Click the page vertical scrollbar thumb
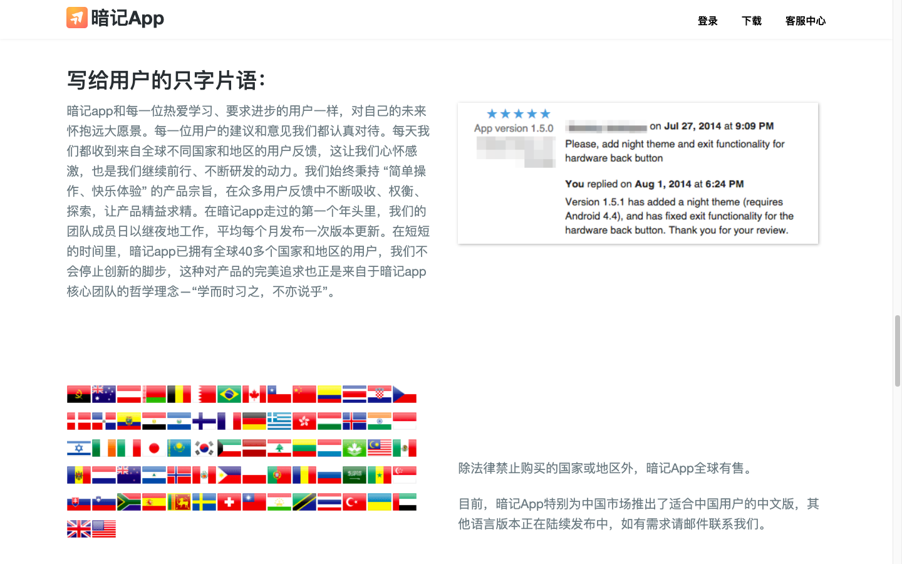This screenshot has height=564, width=902. tap(898, 351)
